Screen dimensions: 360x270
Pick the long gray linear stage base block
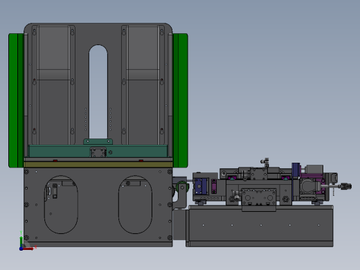[260, 226]
